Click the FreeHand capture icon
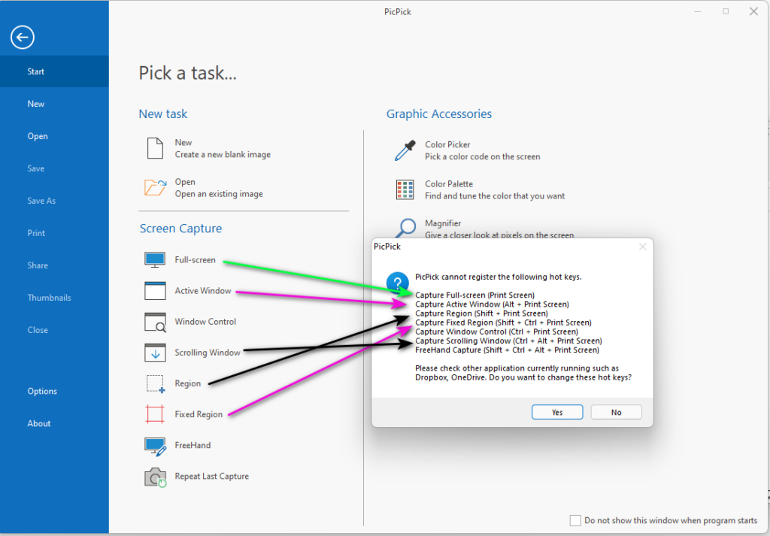This screenshot has width=770, height=536. (x=155, y=446)
